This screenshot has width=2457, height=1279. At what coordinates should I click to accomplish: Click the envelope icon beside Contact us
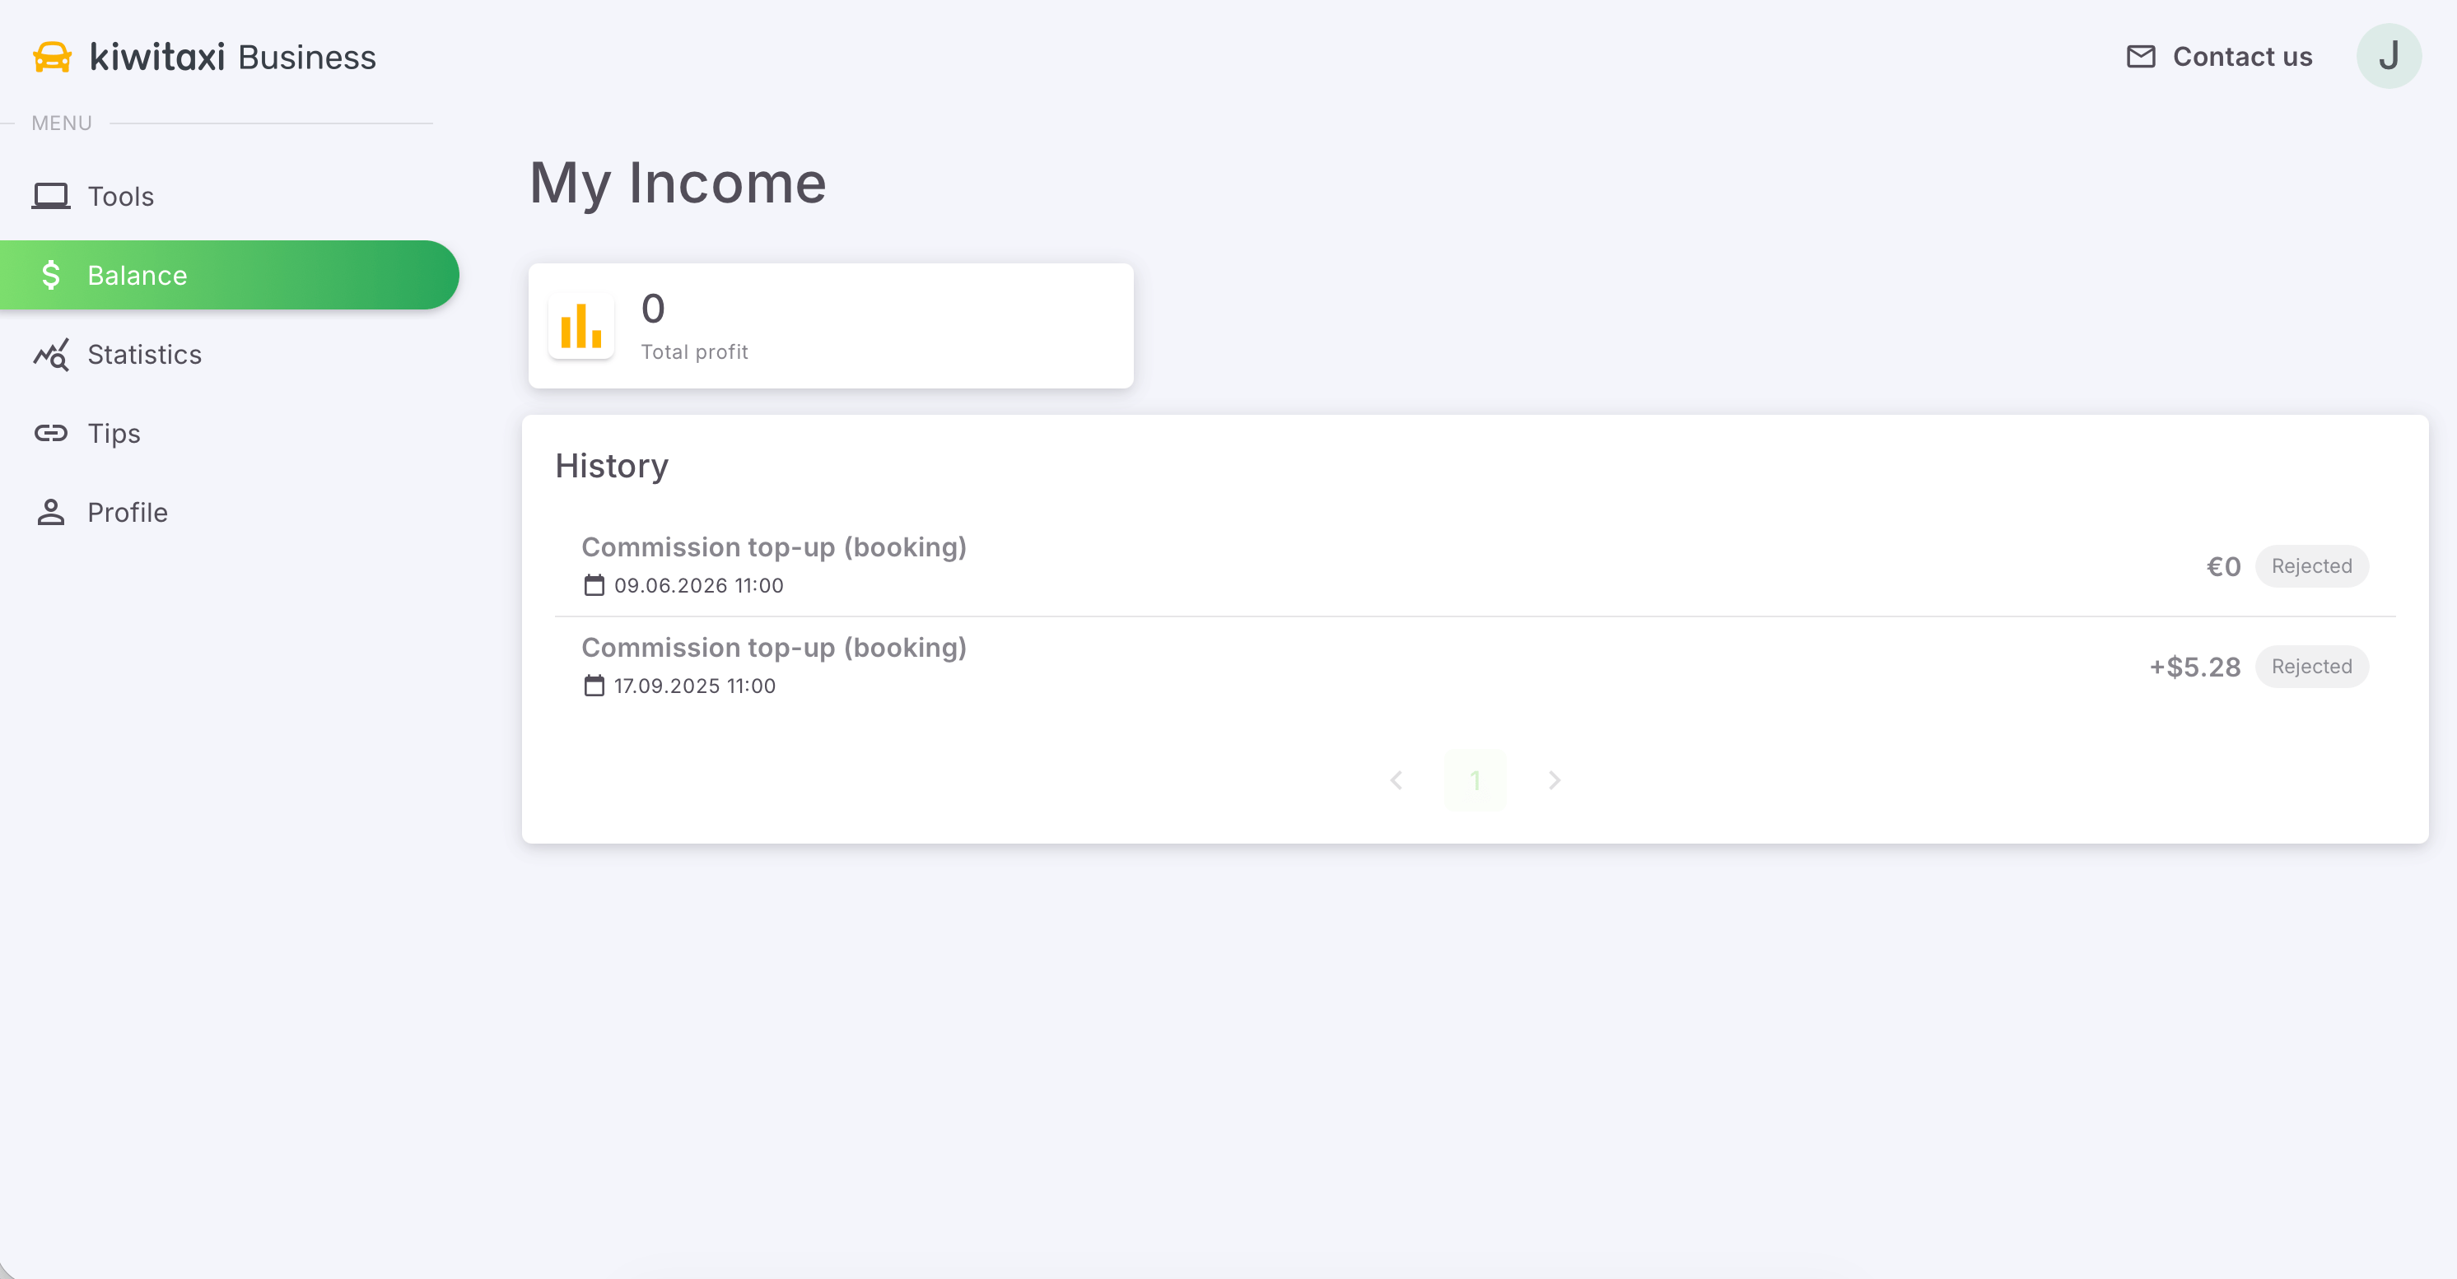click(2140, 57)
